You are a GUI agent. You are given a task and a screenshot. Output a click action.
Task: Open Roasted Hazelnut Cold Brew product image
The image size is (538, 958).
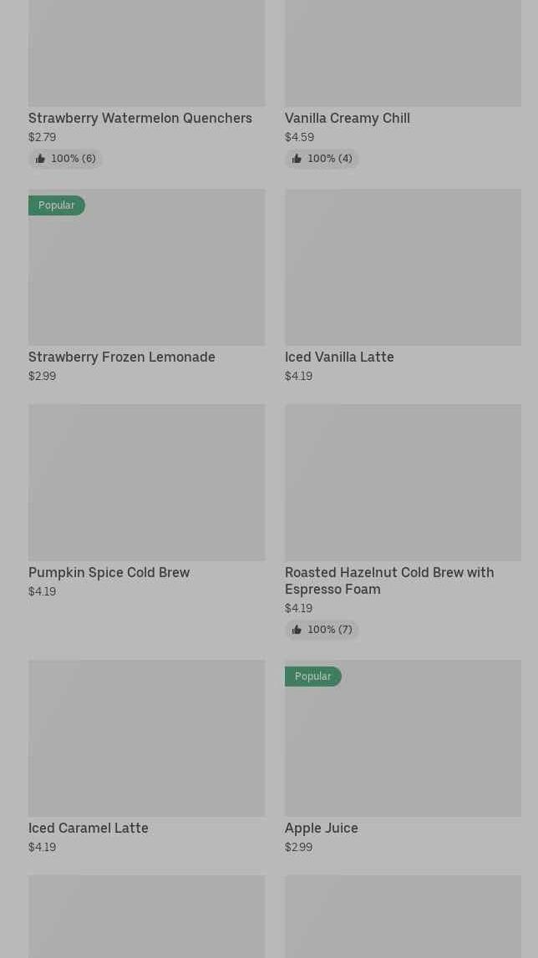pyautogui.click(x=403, y=483)
